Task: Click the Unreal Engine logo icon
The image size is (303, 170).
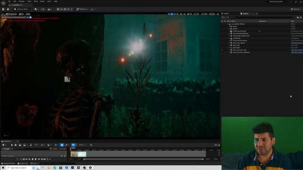Action: [3, 3]
